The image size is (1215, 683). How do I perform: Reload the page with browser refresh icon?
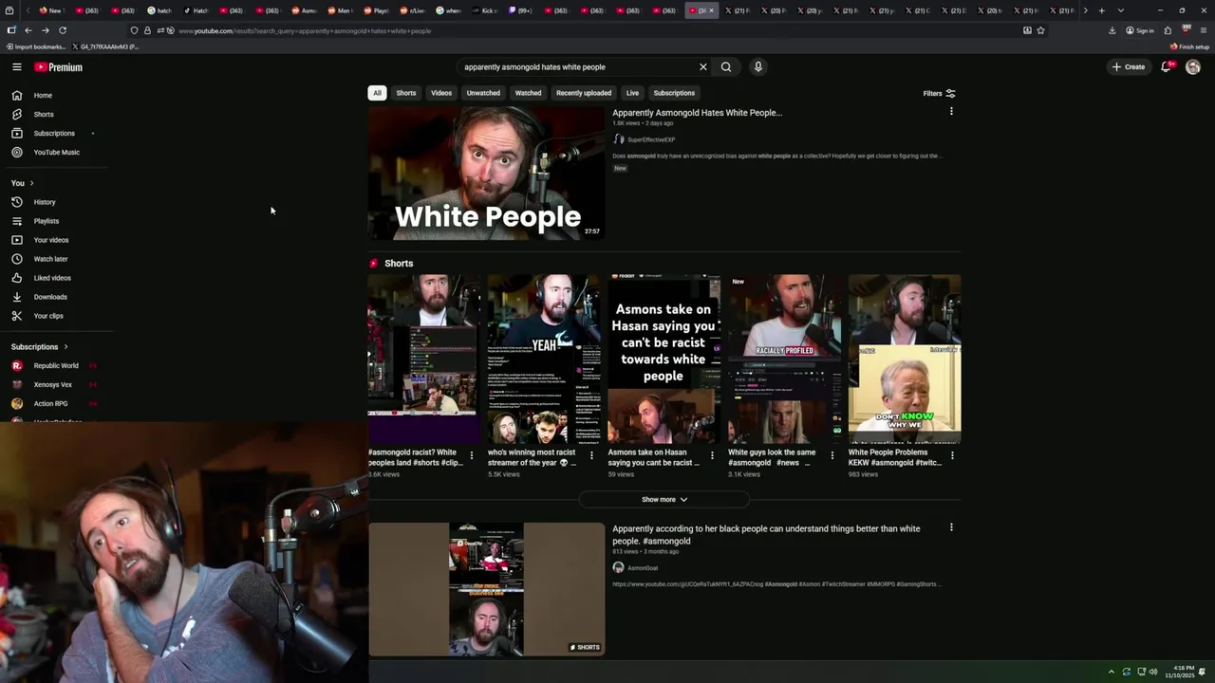pyautogui.click(x=63, y=30)
